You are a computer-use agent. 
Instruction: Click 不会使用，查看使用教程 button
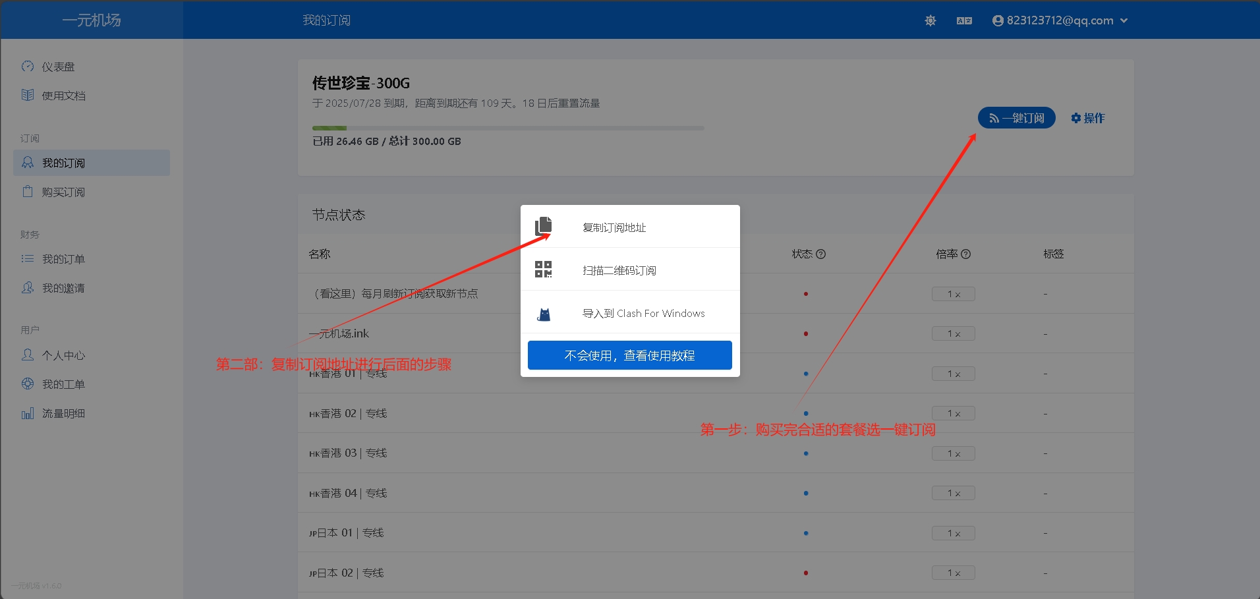tap(629, 355)
